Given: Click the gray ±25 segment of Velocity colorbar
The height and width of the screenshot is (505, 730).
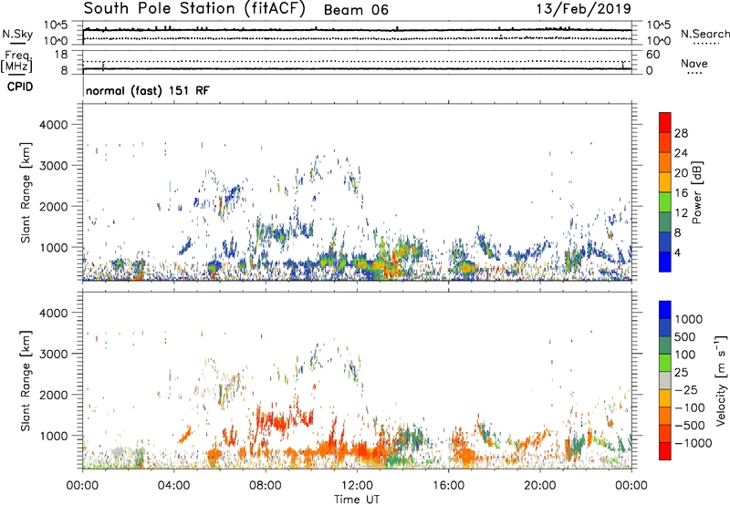Looking at the screenshot, I should pyautogui.click(x=665, y=380).
